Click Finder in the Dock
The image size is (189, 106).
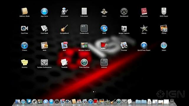[x=18, y=102]
